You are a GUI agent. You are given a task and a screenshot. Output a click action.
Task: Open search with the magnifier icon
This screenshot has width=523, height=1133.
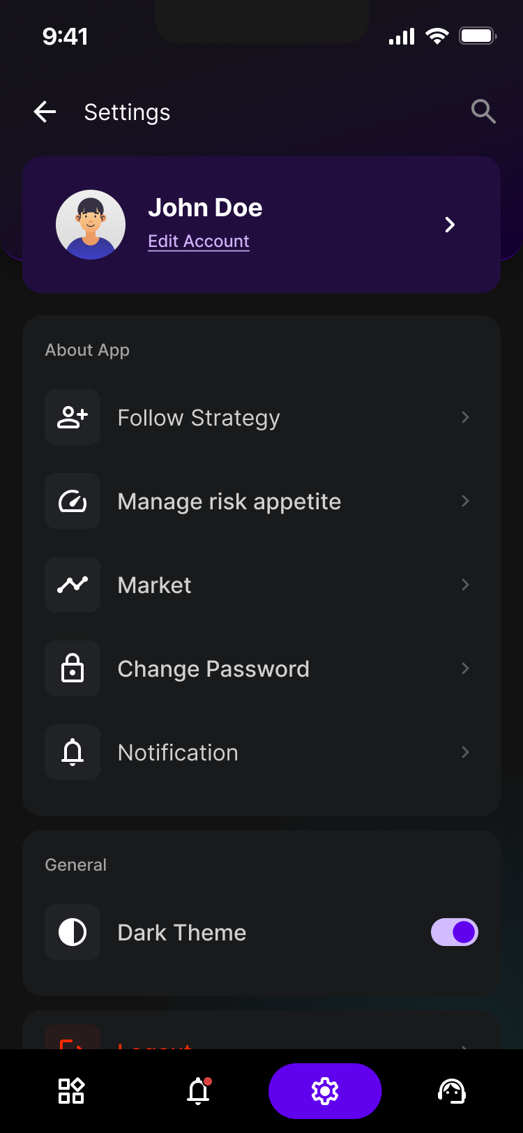click(483, 112)
